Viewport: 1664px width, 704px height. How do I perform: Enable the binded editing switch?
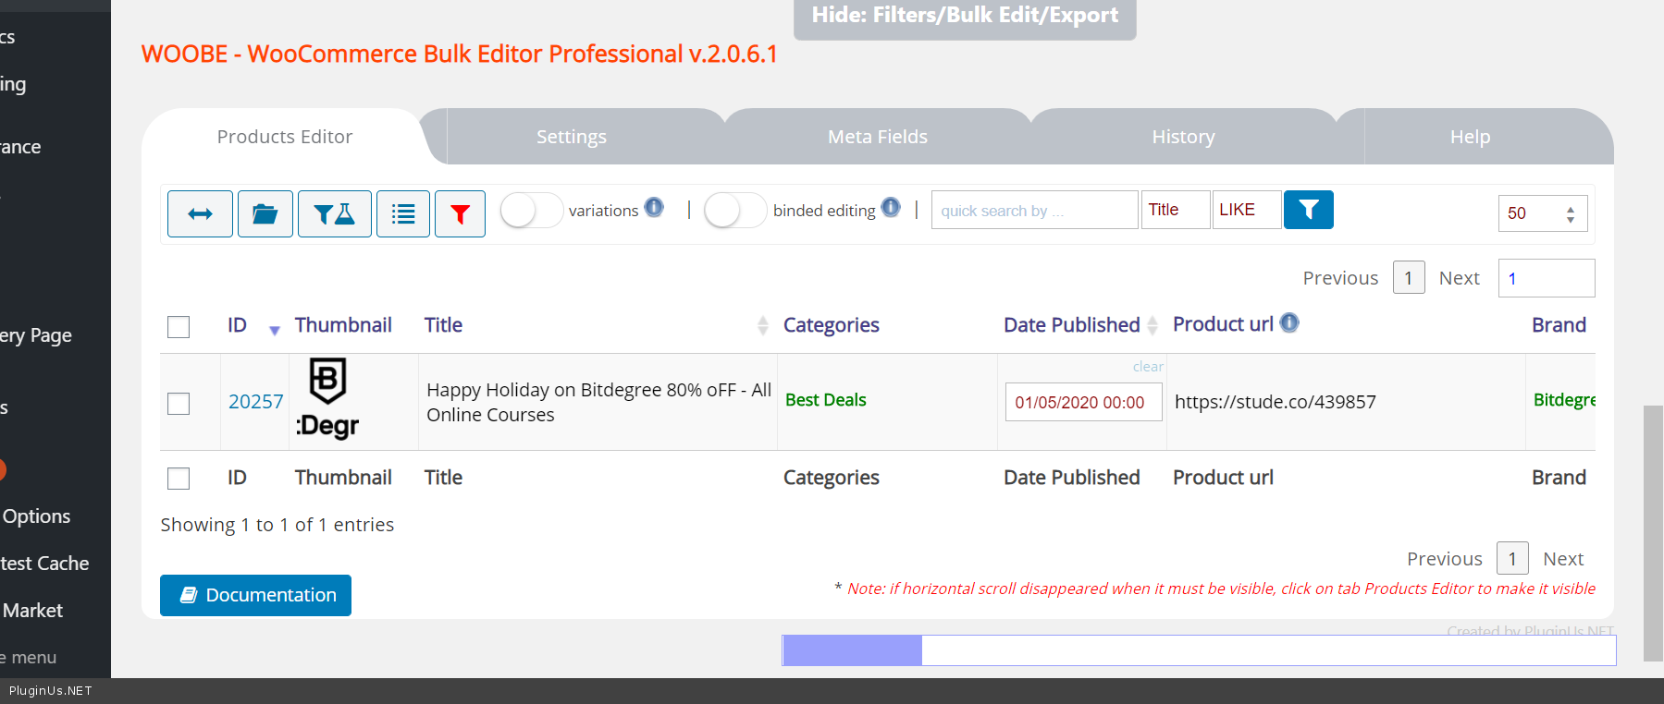(x=735, y=211)
